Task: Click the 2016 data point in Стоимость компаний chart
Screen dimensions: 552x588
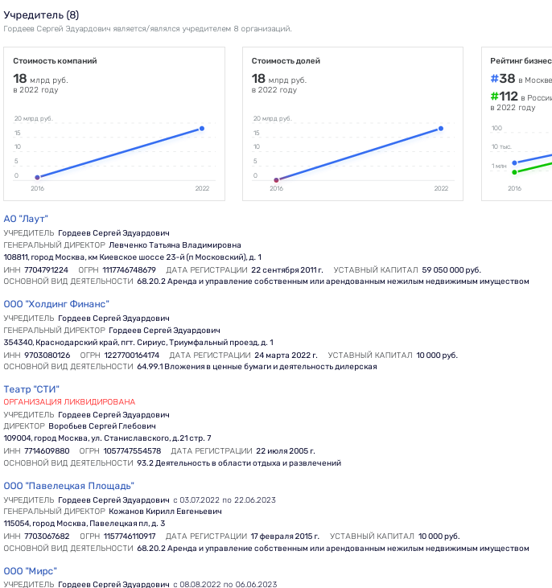Action: coord(37,177)
